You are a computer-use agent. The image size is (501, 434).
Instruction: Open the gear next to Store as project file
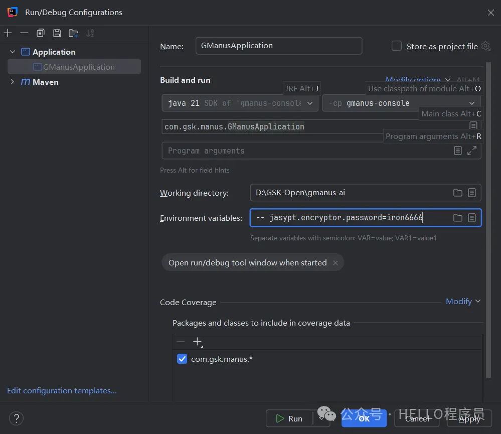point(486,46)
